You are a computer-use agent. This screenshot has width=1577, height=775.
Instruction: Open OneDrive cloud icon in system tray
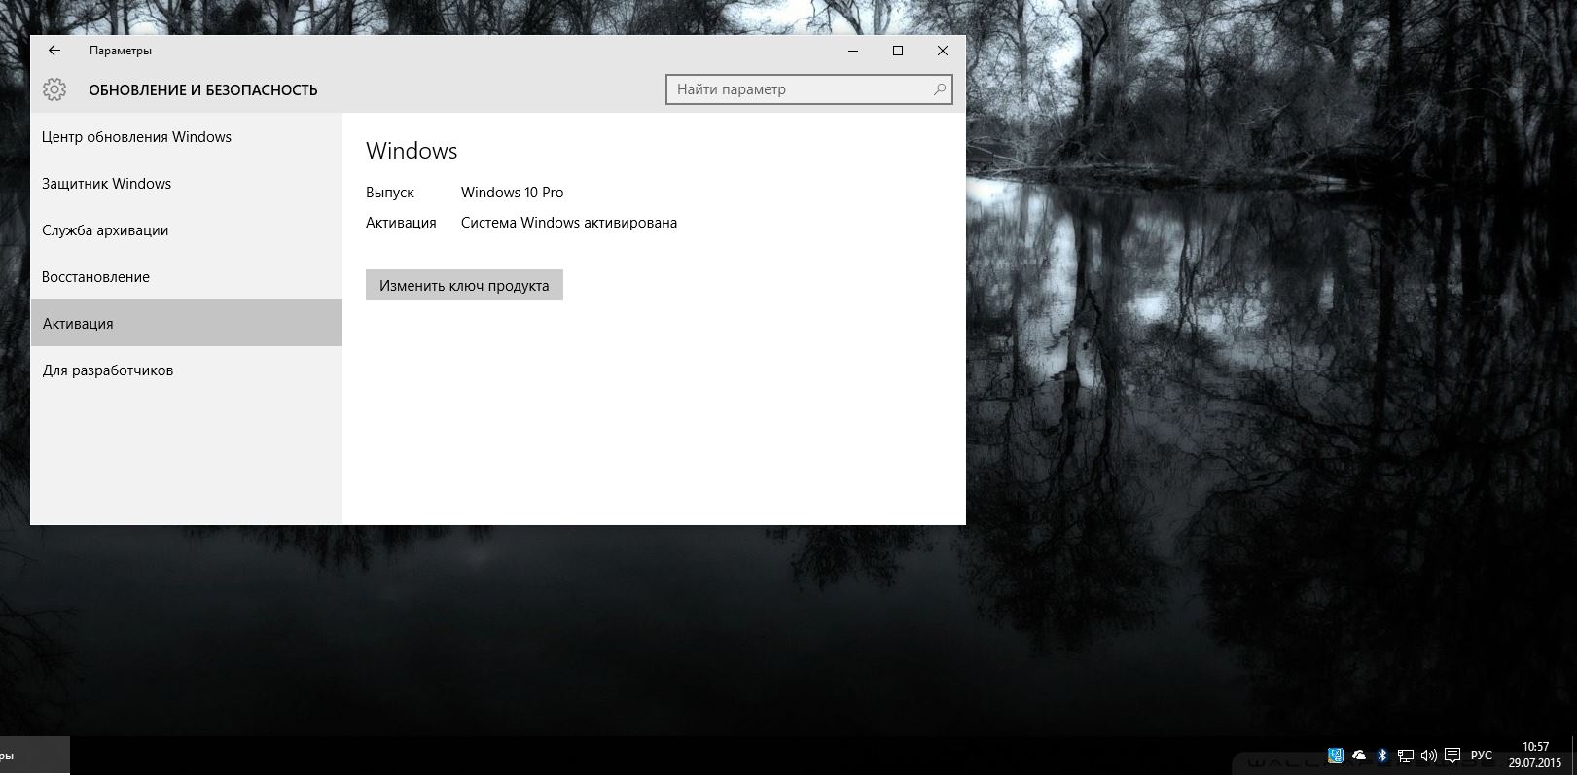click(1359, 756)
